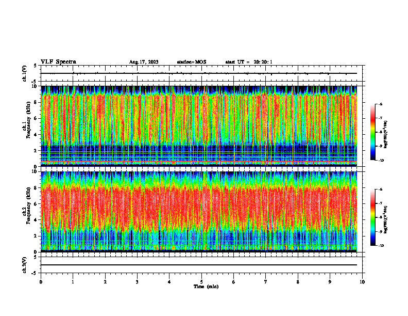
Task: Click the ch.1 frequency axis "6" tick label
Action: coord(36,118)
